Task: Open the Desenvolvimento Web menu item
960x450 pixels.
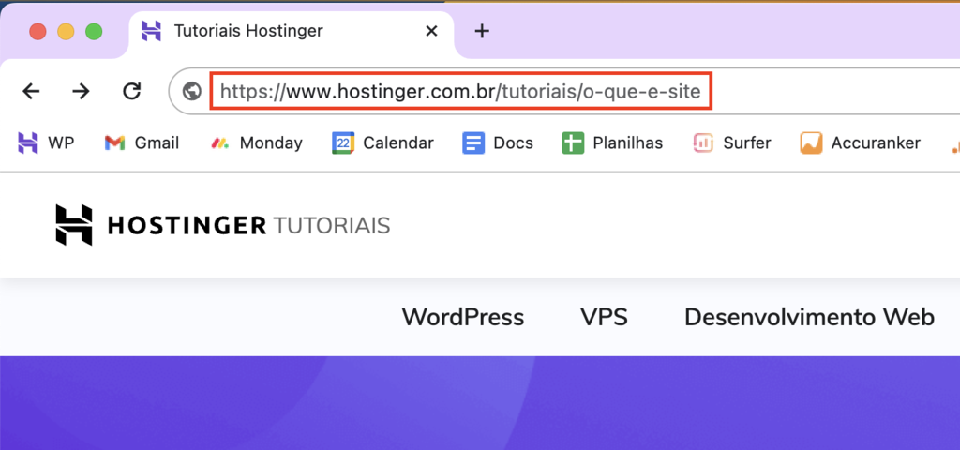Action: [x=809, y=317]
